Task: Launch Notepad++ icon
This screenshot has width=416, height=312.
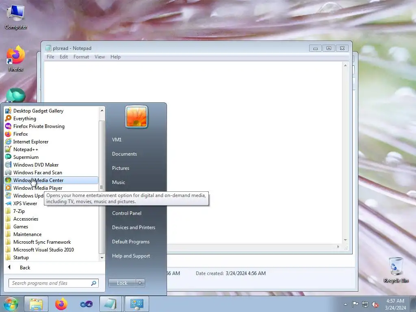Action: pyautogui.click(x=8, y=149)
